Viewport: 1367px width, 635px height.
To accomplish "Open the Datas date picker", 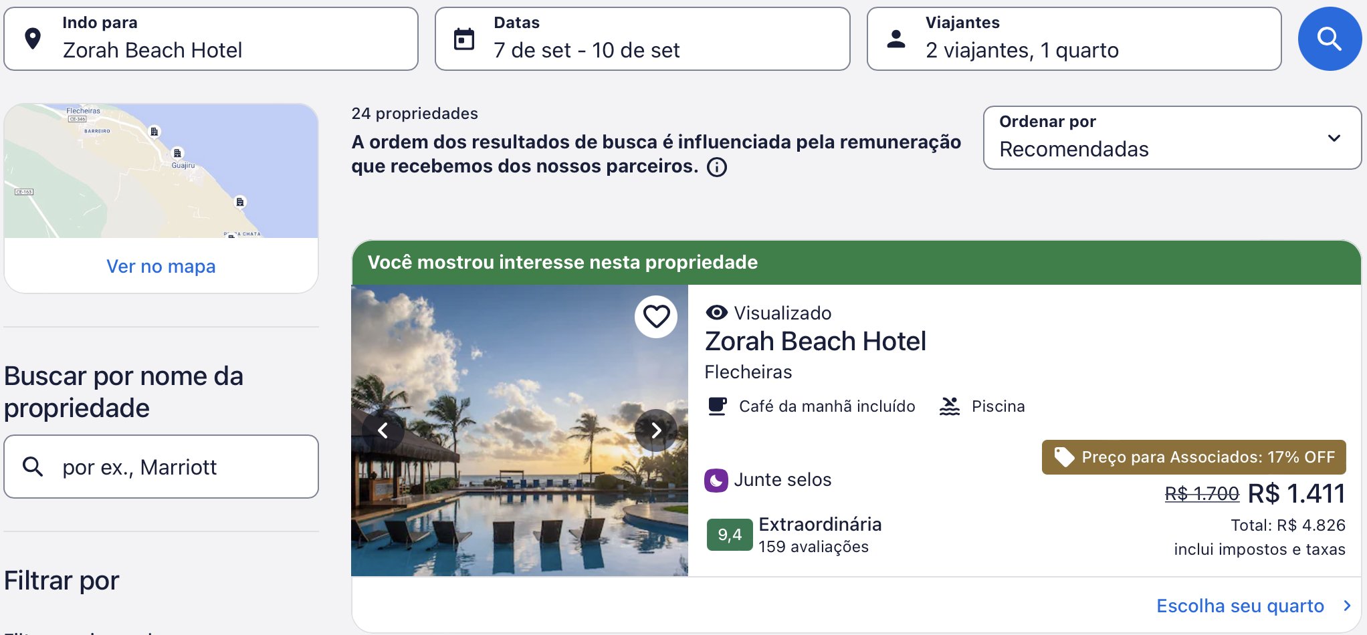I will pyautogui.click(x=642, y=39).
